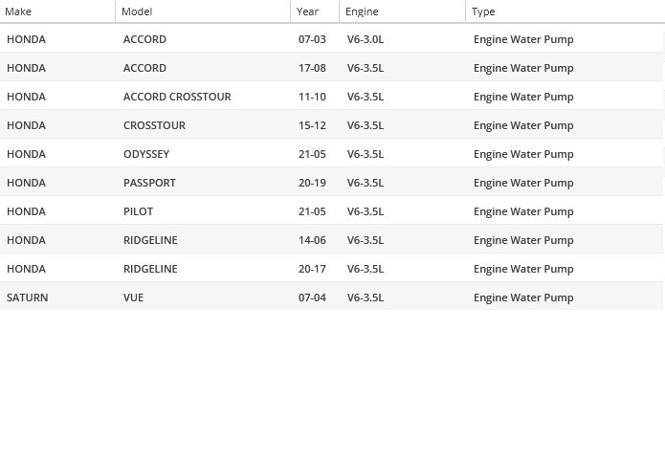665x463 pixels.
Task: Click the Type column header
Action: click(483, 11)
